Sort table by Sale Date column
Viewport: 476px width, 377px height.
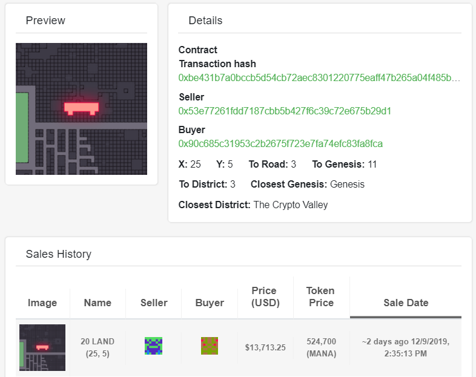pyautogui.click(x=406, y=303)
